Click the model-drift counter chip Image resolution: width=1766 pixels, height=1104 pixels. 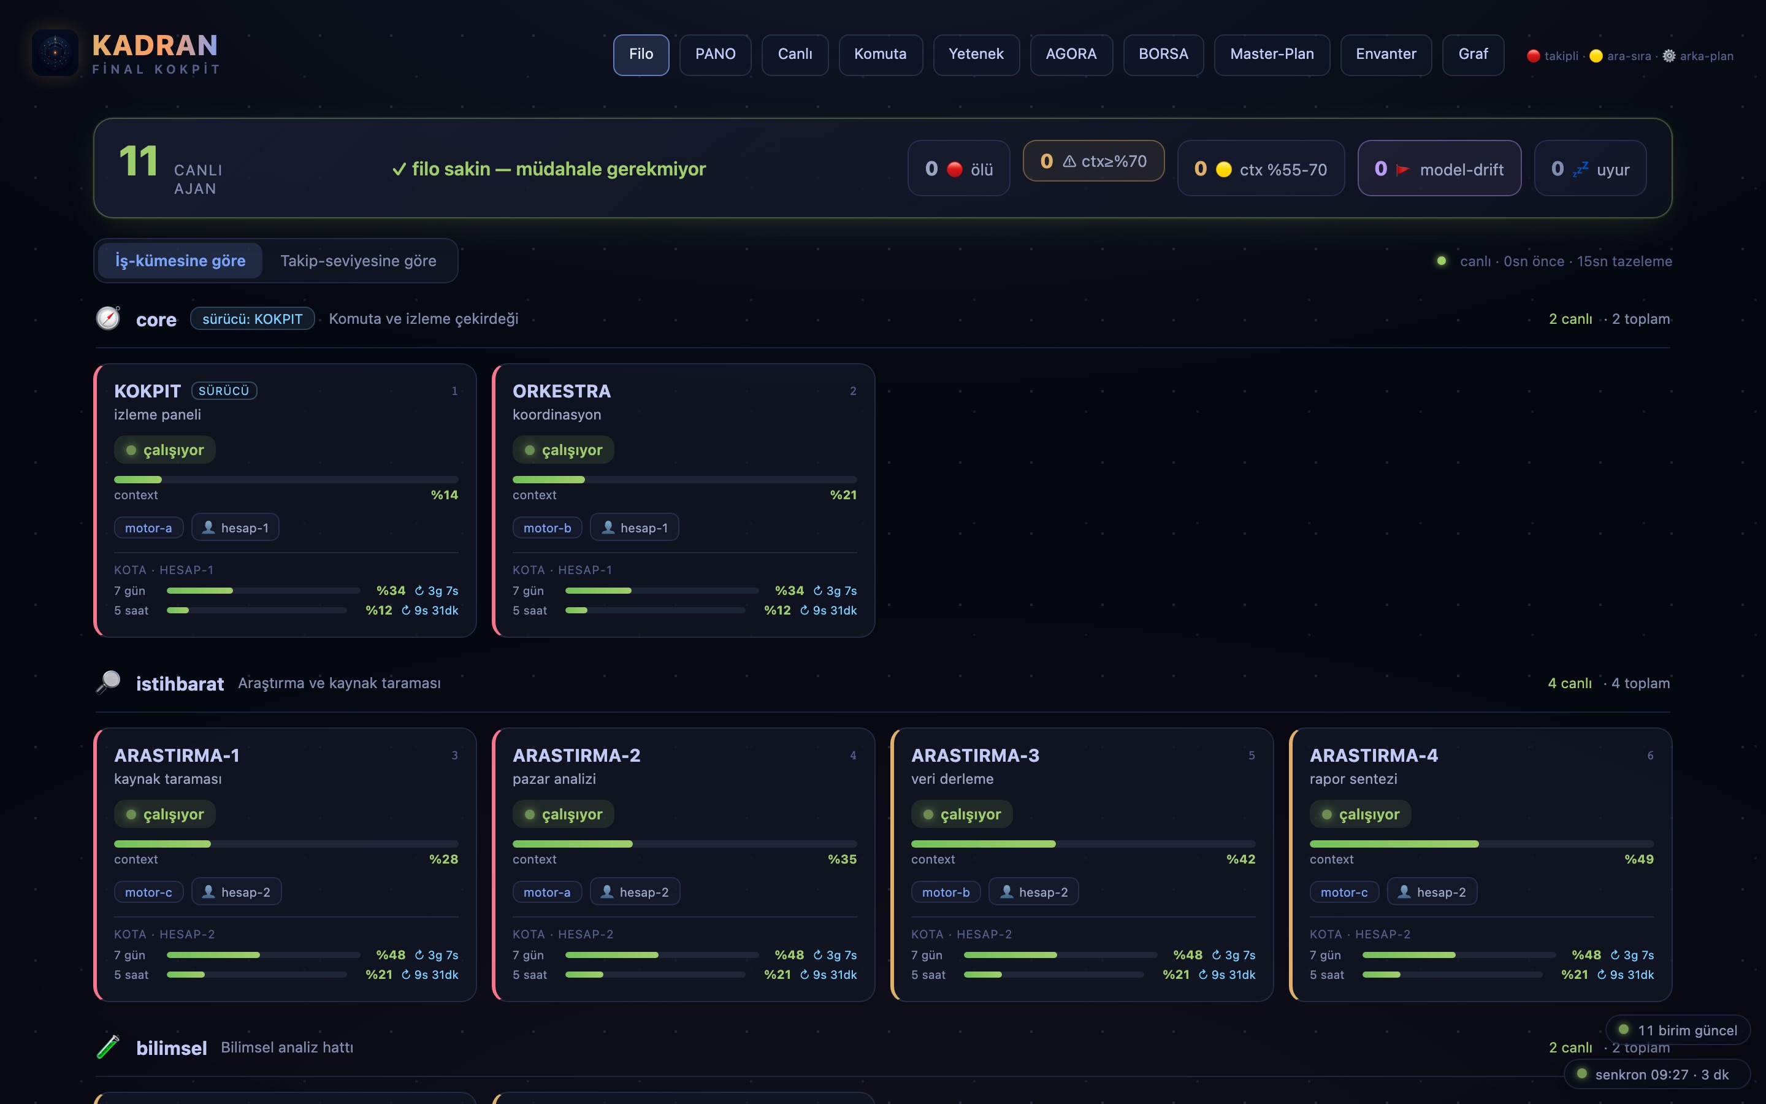click(x=1439, y=169)
